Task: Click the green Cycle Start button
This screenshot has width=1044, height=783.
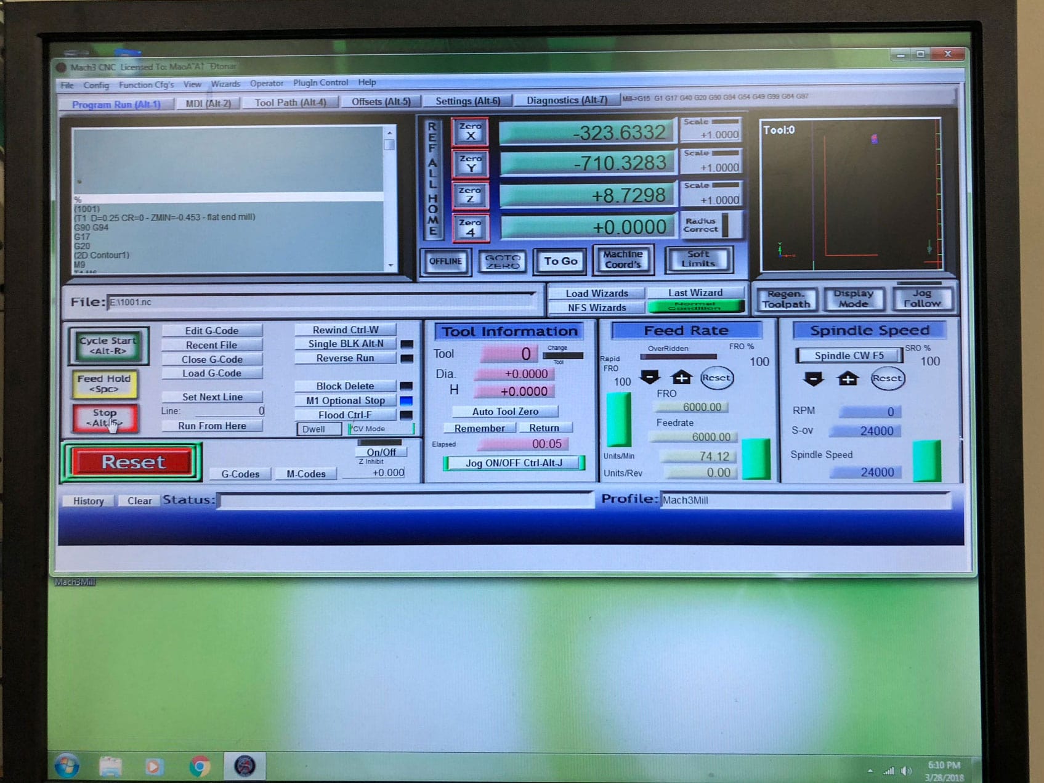Action: (x=107, y=346)
